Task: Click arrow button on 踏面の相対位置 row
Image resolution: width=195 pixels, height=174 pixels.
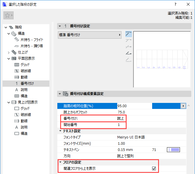Action: point(183,106)
